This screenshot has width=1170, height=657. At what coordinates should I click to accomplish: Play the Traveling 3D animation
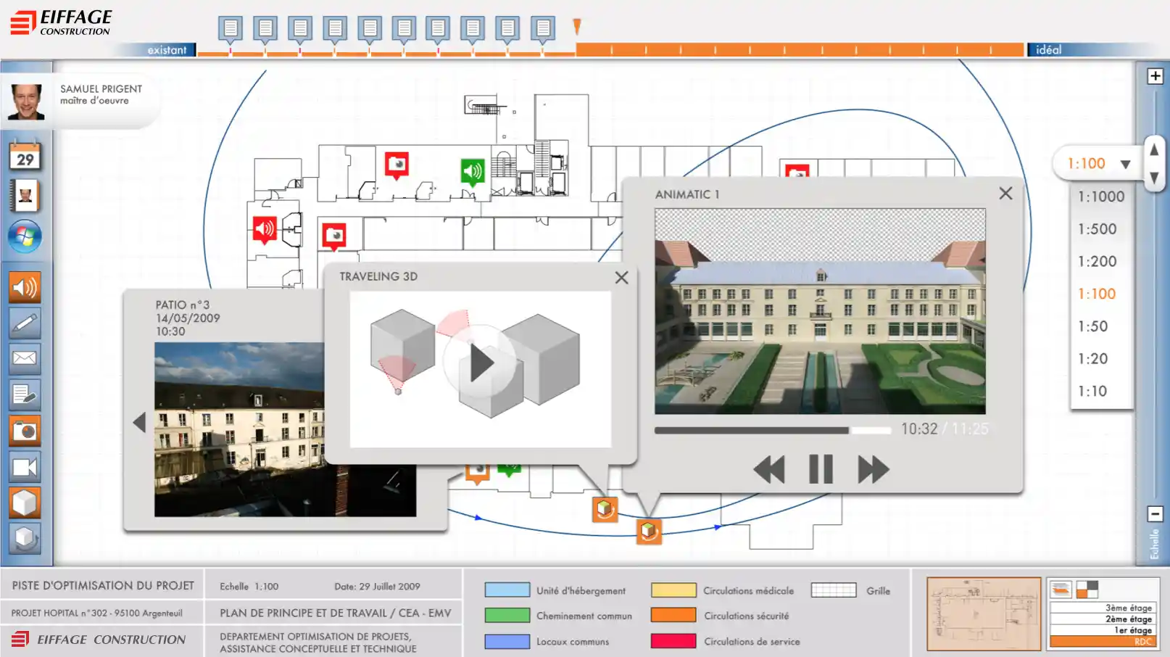479,363
